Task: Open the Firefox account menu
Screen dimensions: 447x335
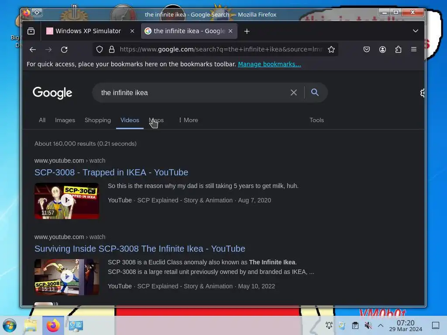Action: tap(382, 49)
